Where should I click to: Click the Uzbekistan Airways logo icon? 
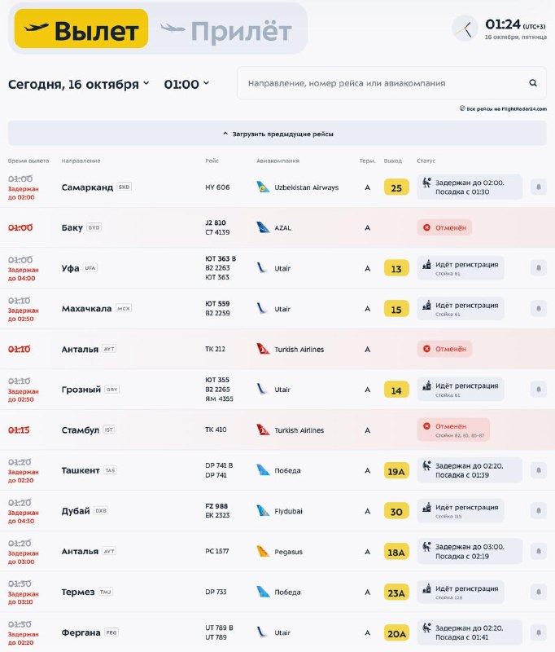263,187
